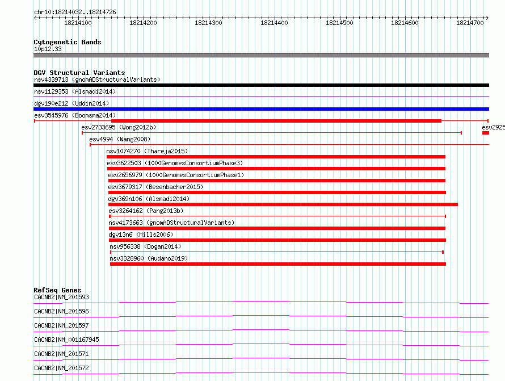505x381 pixels.
Task: Click ruler tick label 18214400
Action: tap(274, 23)
